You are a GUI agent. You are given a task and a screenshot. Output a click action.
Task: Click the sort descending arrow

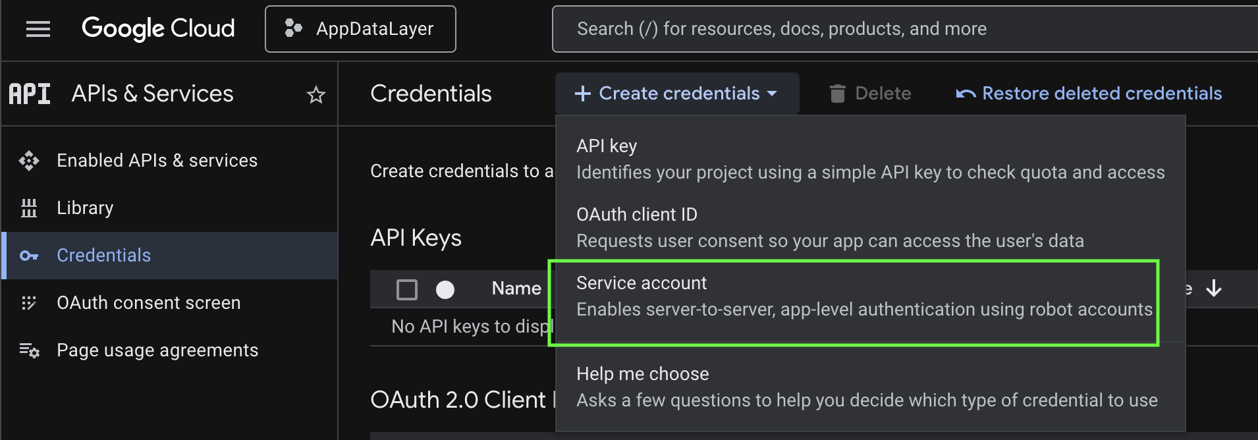(x=1213, y=289)
